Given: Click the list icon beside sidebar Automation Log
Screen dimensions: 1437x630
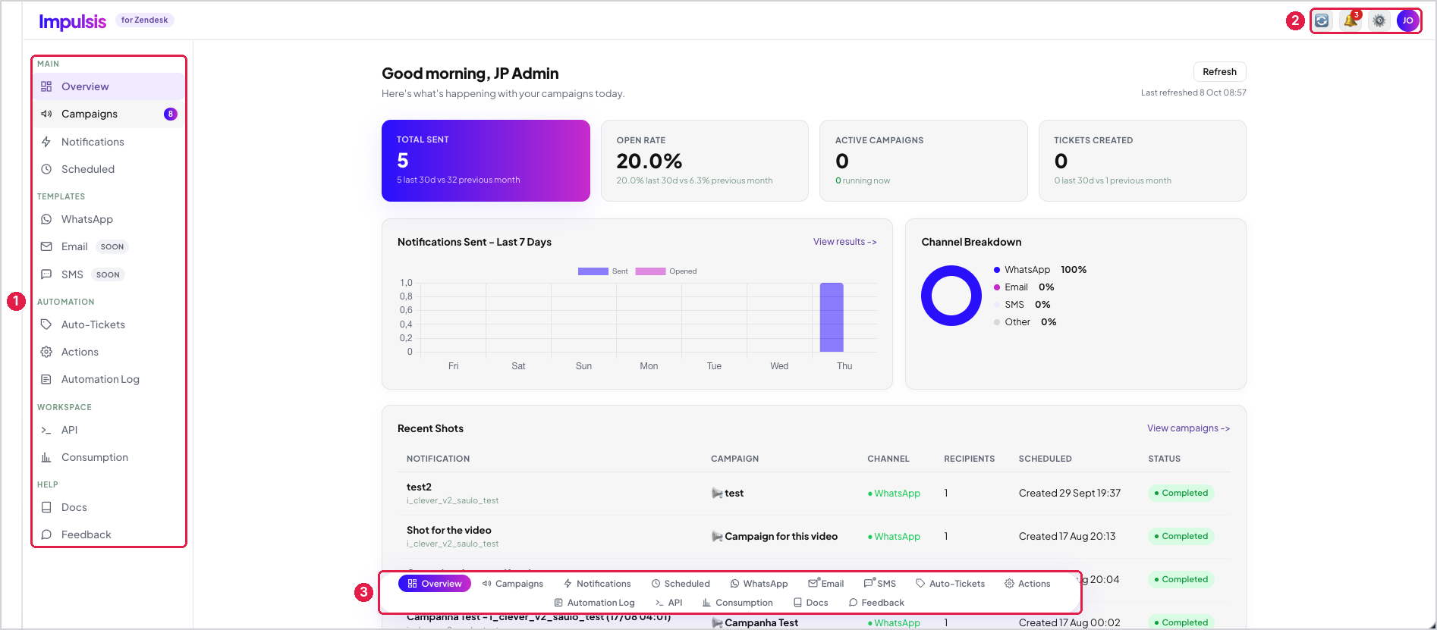Looking at the screenshot, I should (46, 379).
